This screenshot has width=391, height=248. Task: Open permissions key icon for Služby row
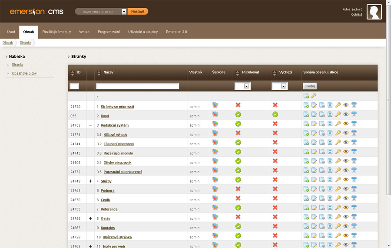click(338, 180)
